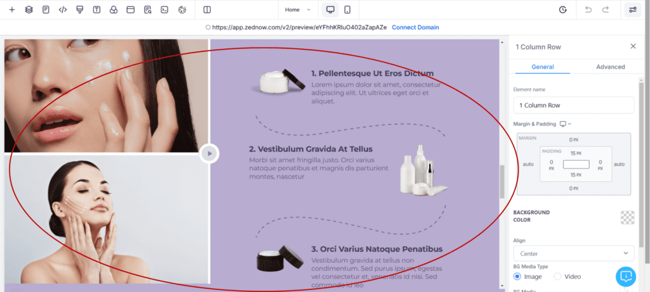Screen dimensions: 650x292
Task: Select the woman applying cream image
Action: pyautogui.click(x=106, y=96)
